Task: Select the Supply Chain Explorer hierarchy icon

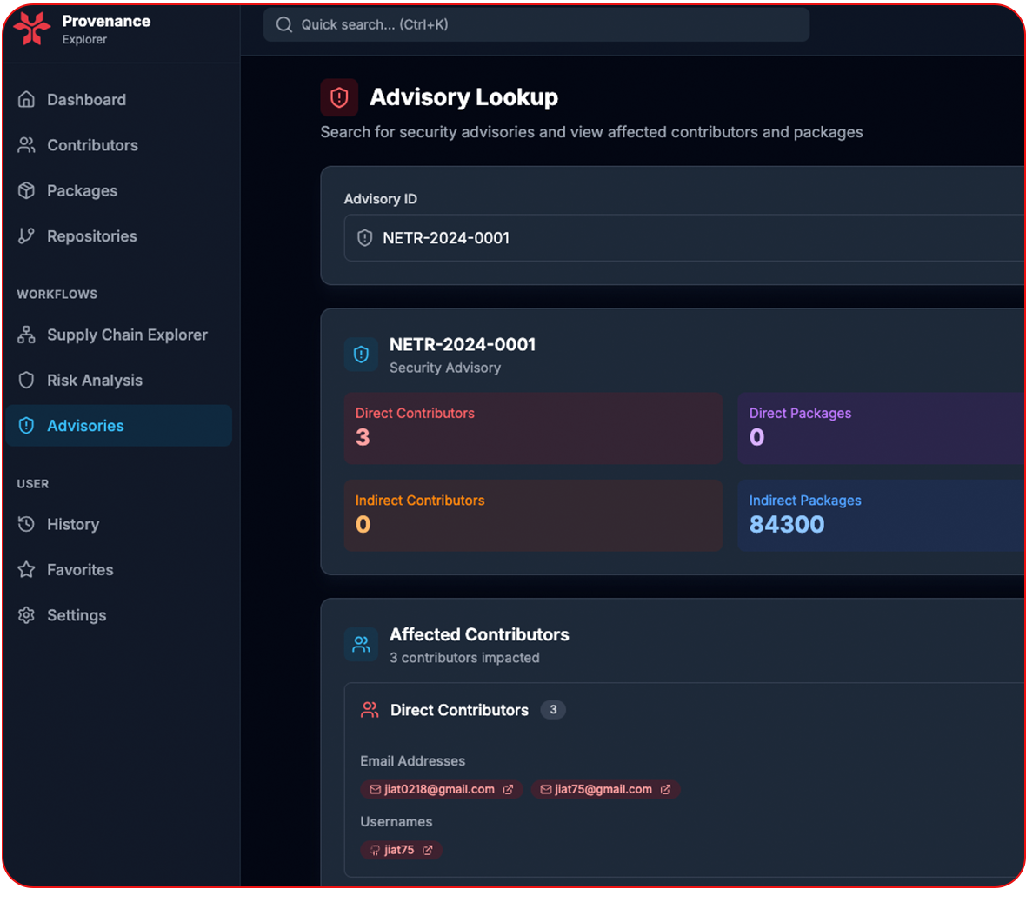Action: click(27, 335)
